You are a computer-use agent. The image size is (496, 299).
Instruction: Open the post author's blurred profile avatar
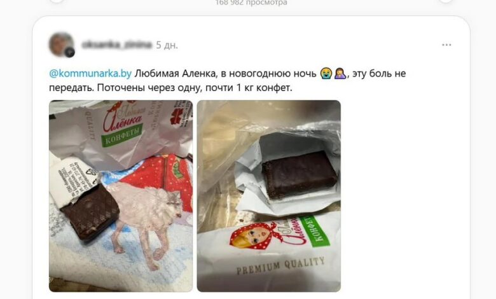pyautogui.click(x=61, y=45)
